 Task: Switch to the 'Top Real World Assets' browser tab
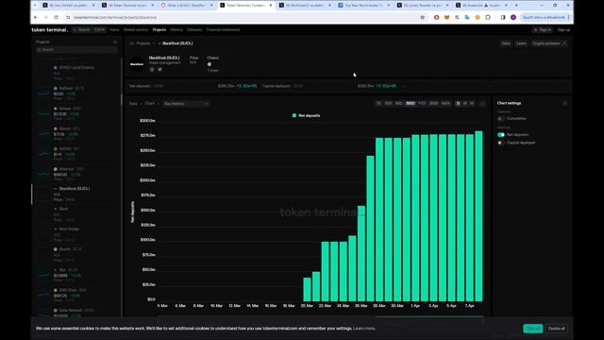coord(363,6)
